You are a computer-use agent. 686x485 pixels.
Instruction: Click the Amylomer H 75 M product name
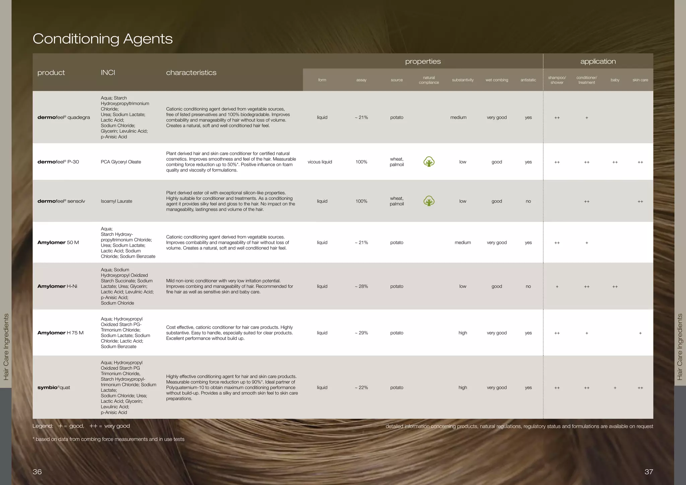point(60,333)
